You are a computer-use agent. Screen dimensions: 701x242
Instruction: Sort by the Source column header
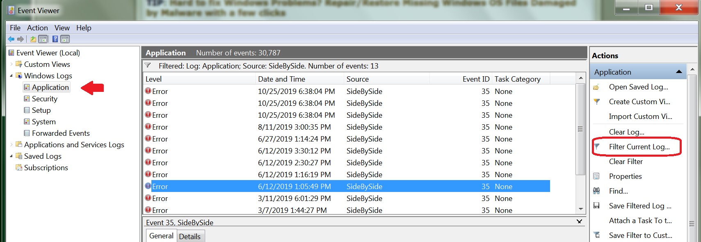pos(387,79)
